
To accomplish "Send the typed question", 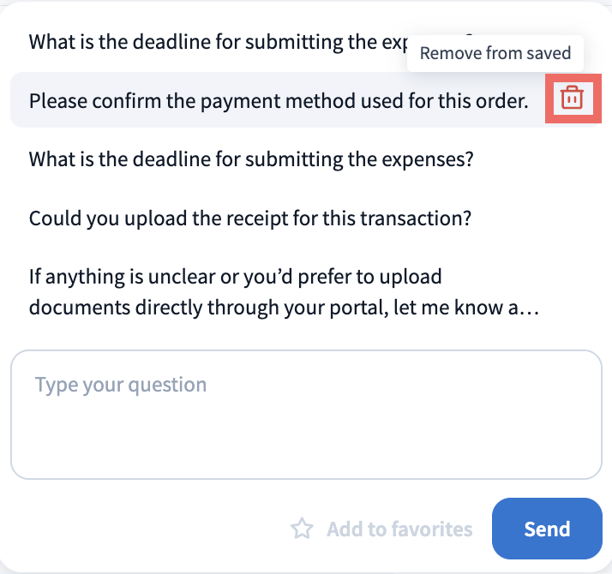I will click(547, 528).
